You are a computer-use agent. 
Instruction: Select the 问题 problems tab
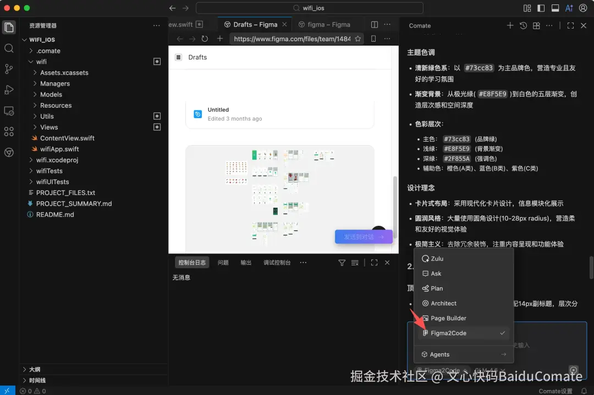click(x=223, y=263)
